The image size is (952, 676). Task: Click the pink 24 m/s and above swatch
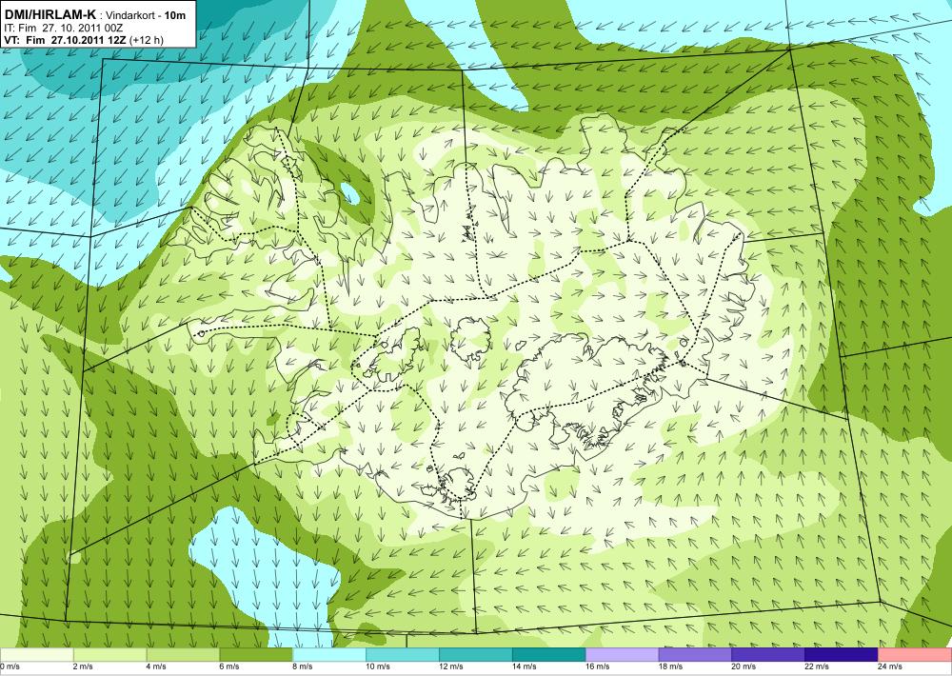(915, 655)
